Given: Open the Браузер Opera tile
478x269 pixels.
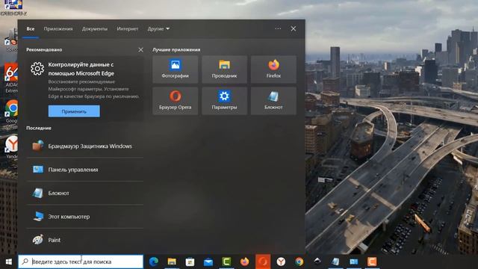Looking at the screenshot, I should pyautogui.click(x=176, y=101).
